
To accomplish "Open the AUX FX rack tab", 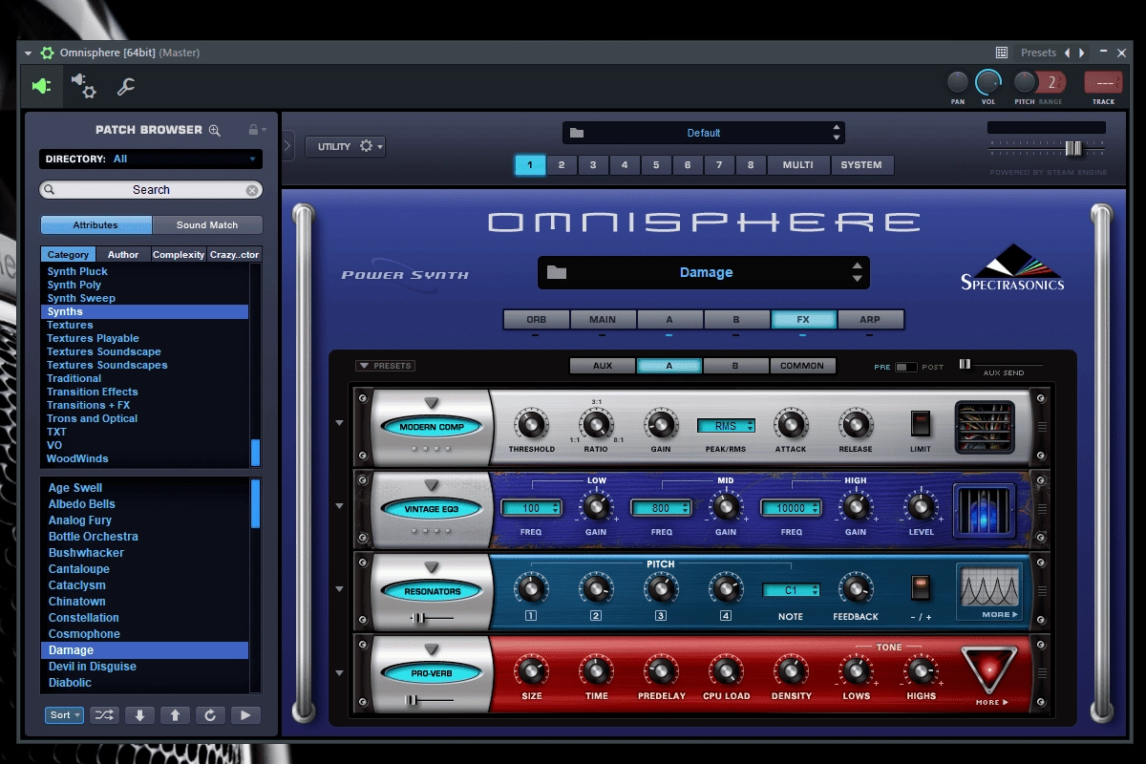I will point(603,366).
